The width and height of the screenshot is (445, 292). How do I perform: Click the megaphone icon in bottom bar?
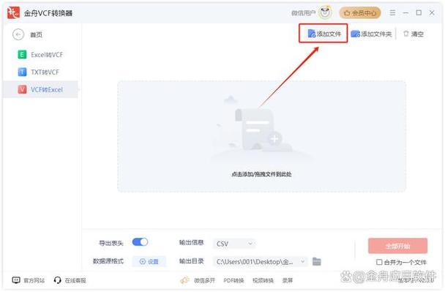click(184, 280)
